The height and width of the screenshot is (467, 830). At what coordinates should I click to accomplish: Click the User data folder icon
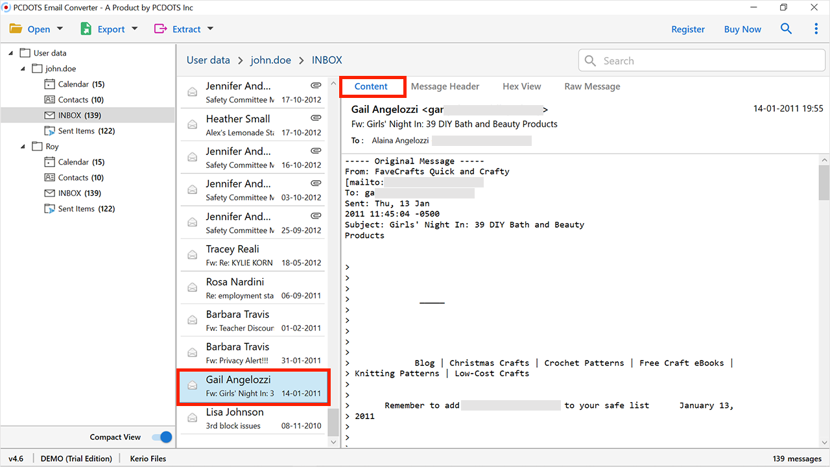pyautogui.click(x=25, y=53)
